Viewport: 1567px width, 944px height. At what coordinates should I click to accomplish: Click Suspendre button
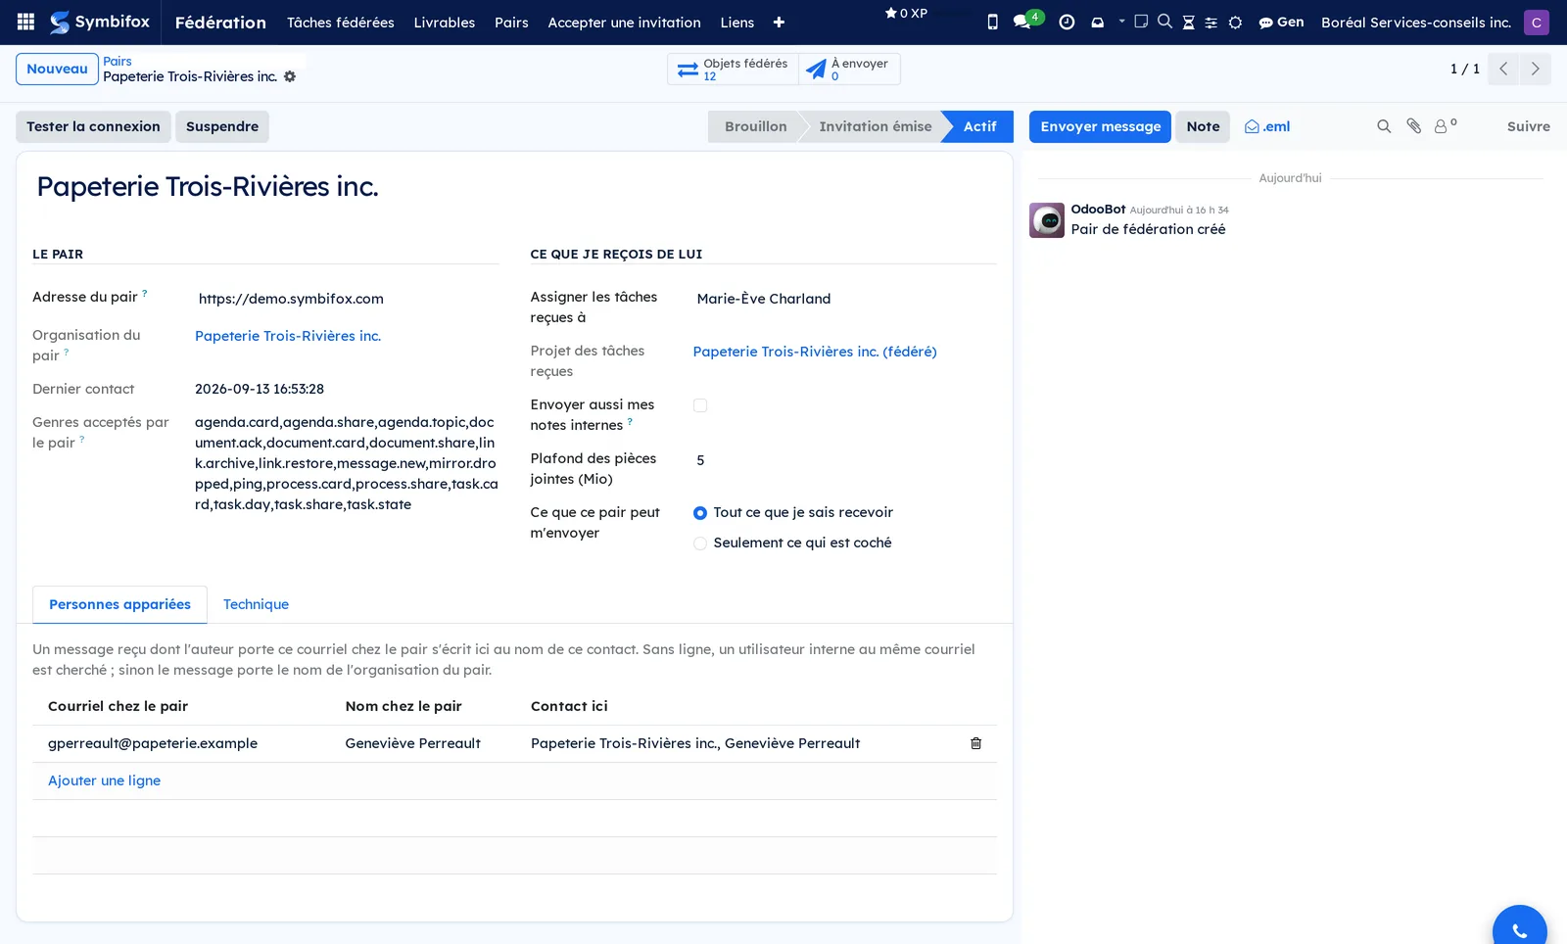coord(222,126)
